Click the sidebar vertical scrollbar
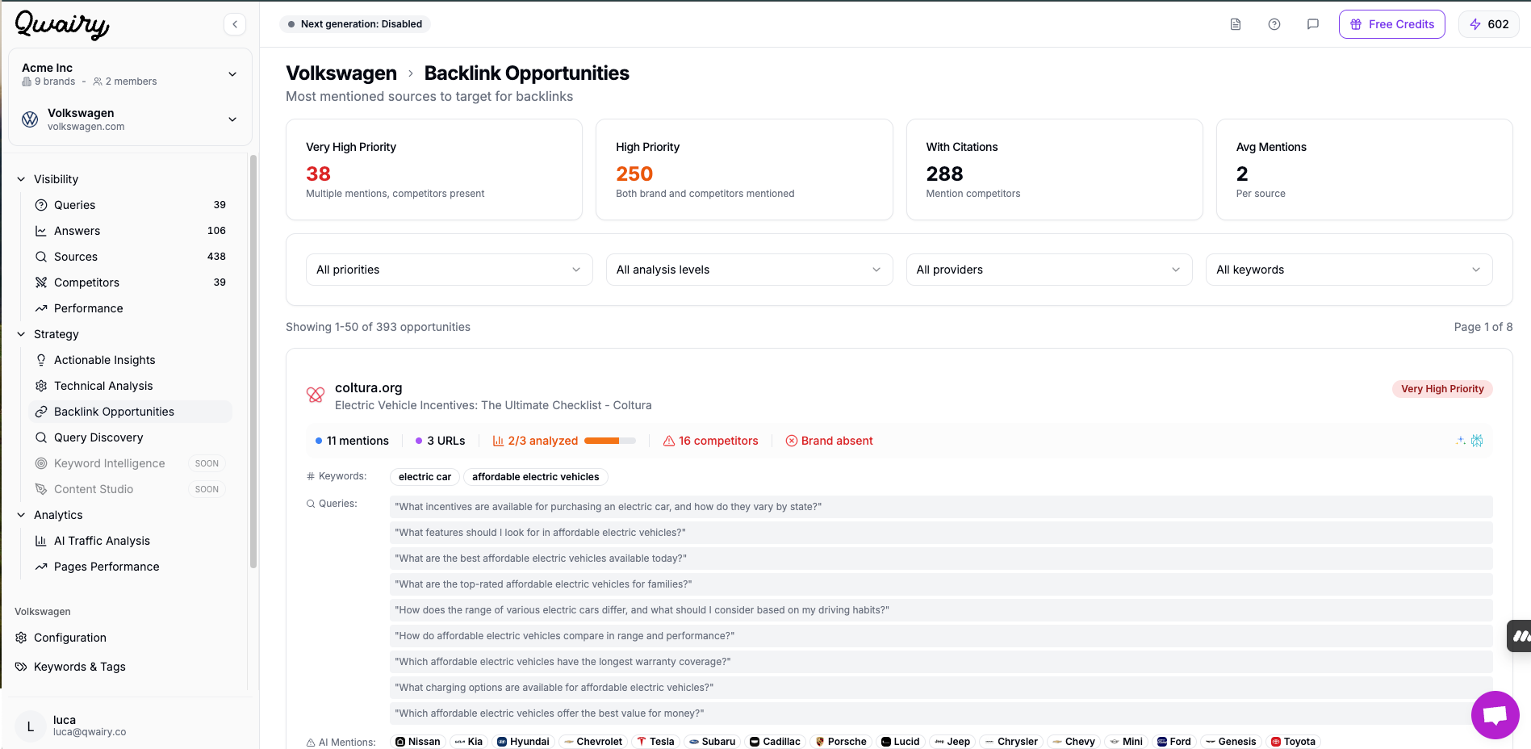The width and height of the screenshot is (1531, 749). click(x=253, y=362)
